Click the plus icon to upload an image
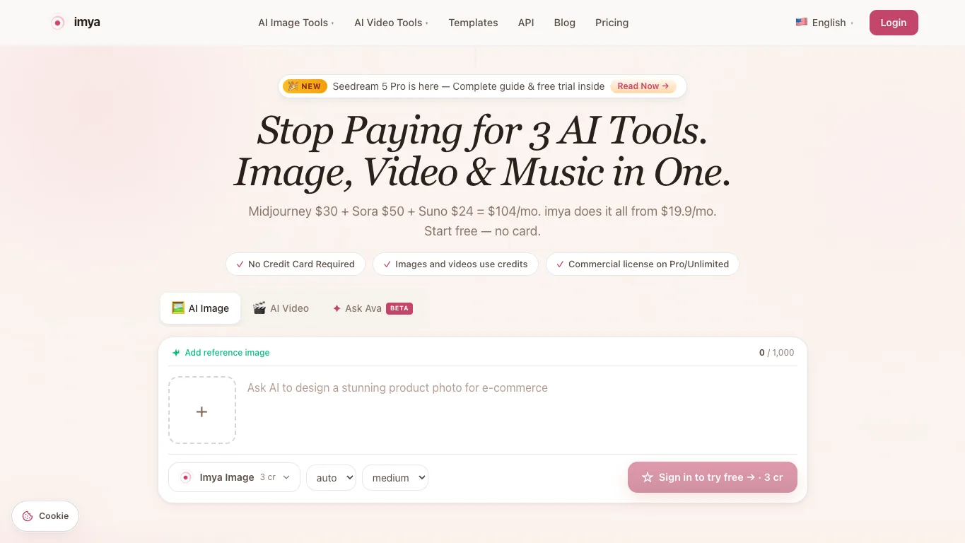965x543 pixels. point(201,410)
